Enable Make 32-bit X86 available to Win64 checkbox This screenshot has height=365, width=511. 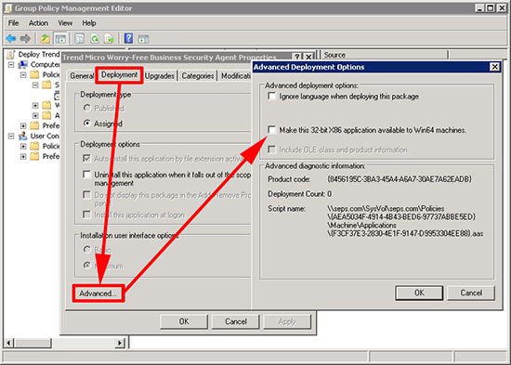point(271,130)
